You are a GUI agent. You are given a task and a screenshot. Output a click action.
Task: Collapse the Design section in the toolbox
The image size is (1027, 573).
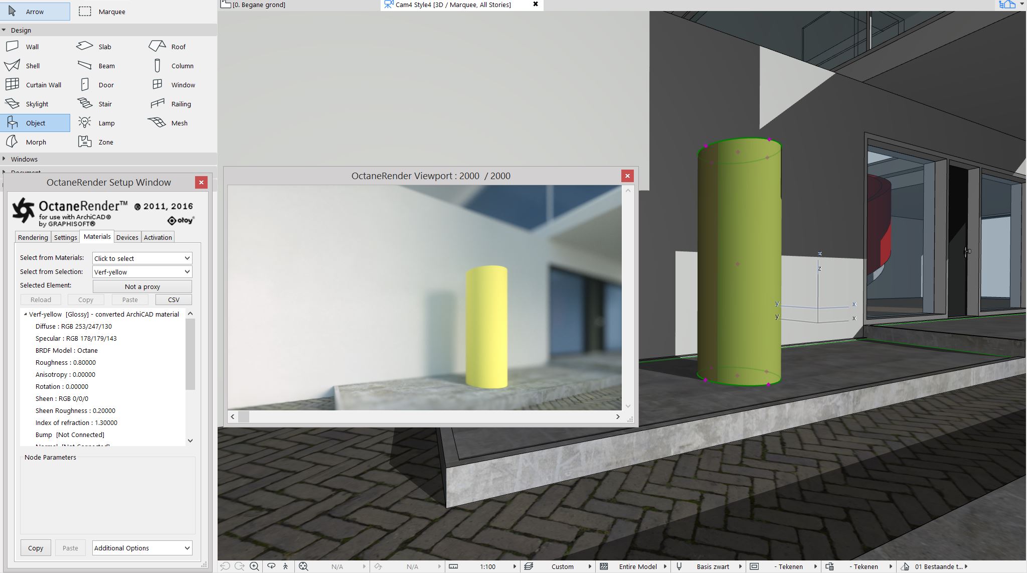pyautogui.click(x=4, y=30)
